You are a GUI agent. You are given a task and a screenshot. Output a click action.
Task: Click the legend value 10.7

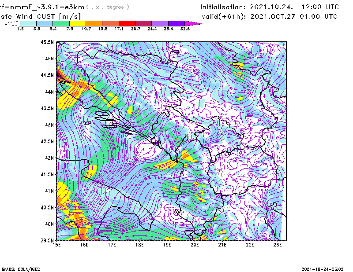(x=86, y=29)
